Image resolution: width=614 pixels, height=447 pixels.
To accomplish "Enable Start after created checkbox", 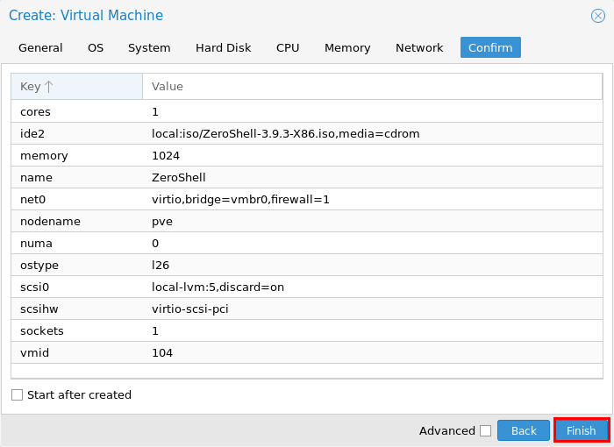I will [17, 394].
